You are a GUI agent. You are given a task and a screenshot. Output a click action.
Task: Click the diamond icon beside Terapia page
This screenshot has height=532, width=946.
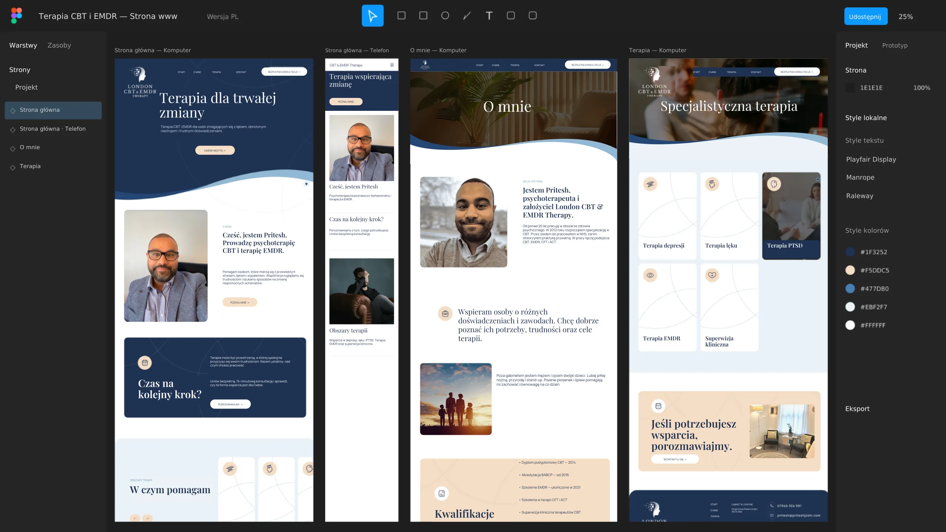[13, 167]
